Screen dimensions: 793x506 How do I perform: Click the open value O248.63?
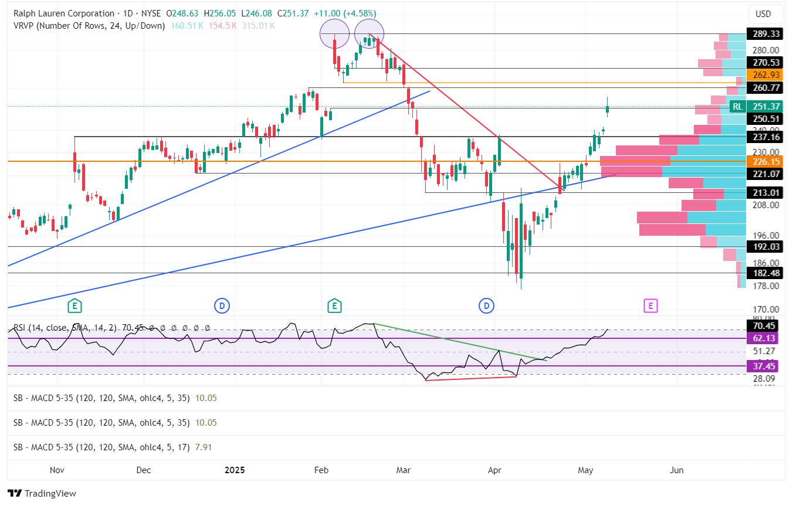(x=183, y=13)
